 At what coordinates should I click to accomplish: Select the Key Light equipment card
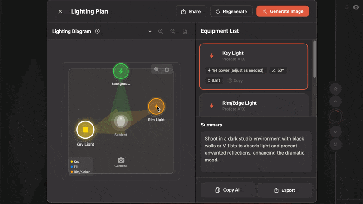coord(254,66)
